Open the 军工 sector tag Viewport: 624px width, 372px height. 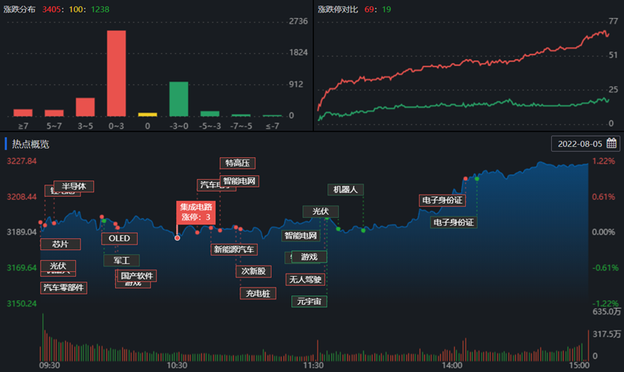point(121,260)
